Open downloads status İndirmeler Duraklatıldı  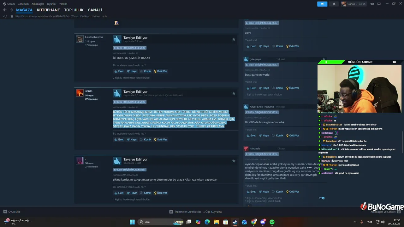pos(196,212)
